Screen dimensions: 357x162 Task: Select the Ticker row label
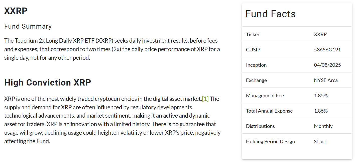coord(253,34)
